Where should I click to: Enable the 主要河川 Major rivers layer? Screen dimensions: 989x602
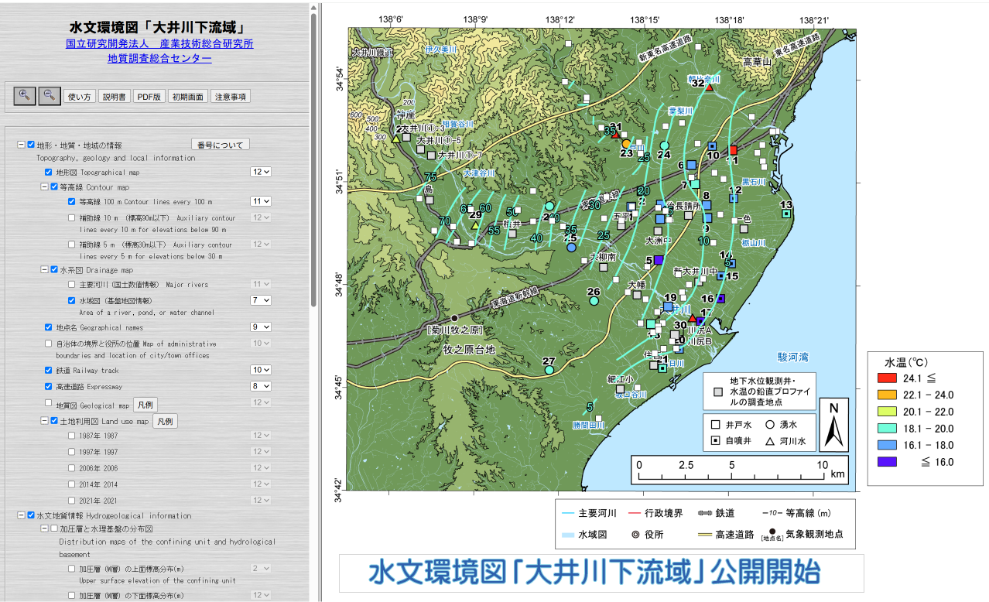click(x=73, y=285)
